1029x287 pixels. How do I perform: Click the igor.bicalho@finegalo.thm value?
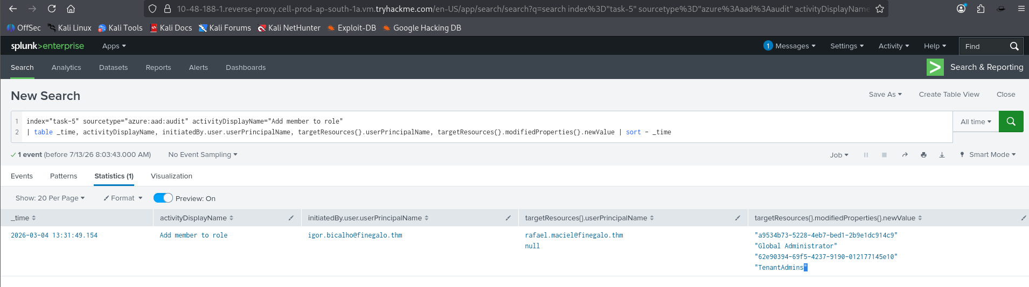tap(355, 235)
